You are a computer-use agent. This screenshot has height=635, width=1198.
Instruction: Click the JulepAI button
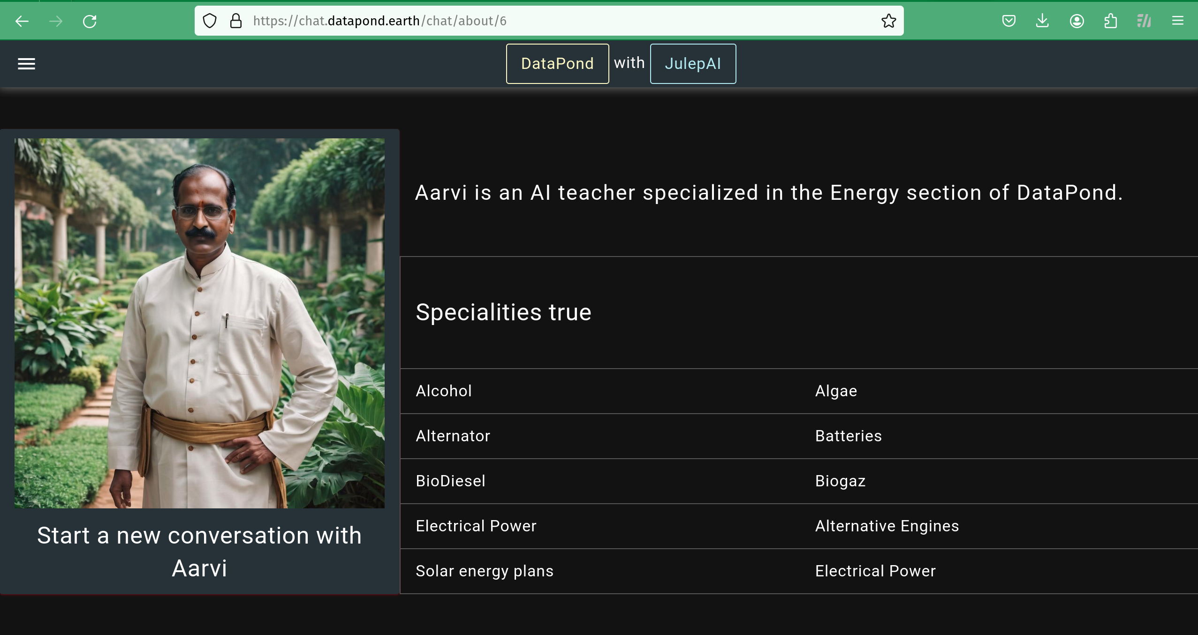[x=693, y=64]
